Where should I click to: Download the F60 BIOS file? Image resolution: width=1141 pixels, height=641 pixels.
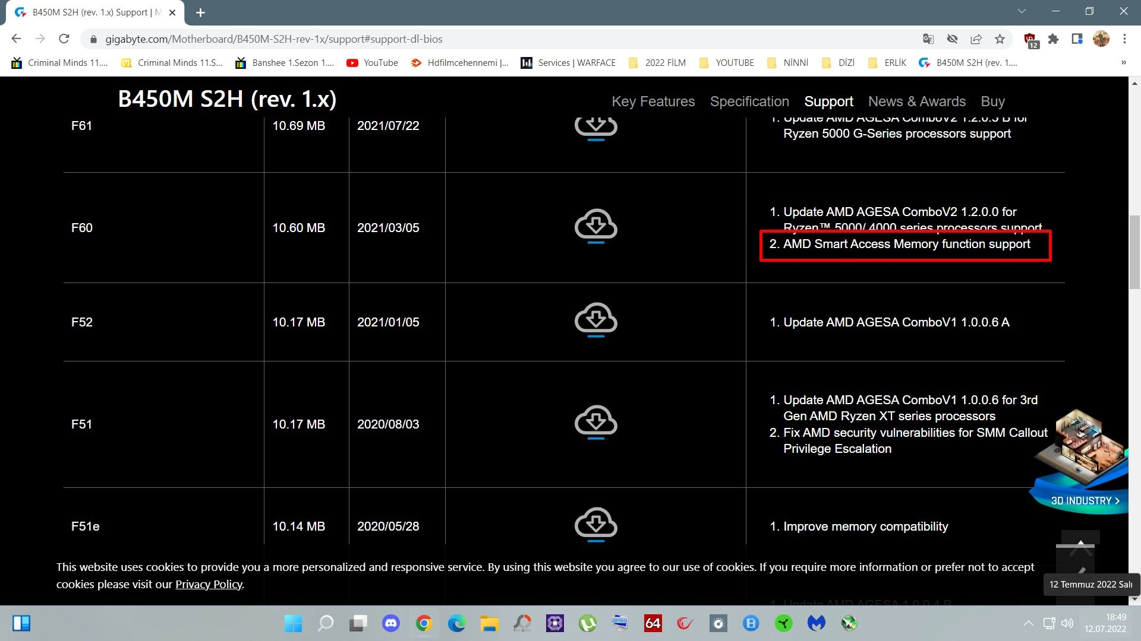[x=595, y=226]
